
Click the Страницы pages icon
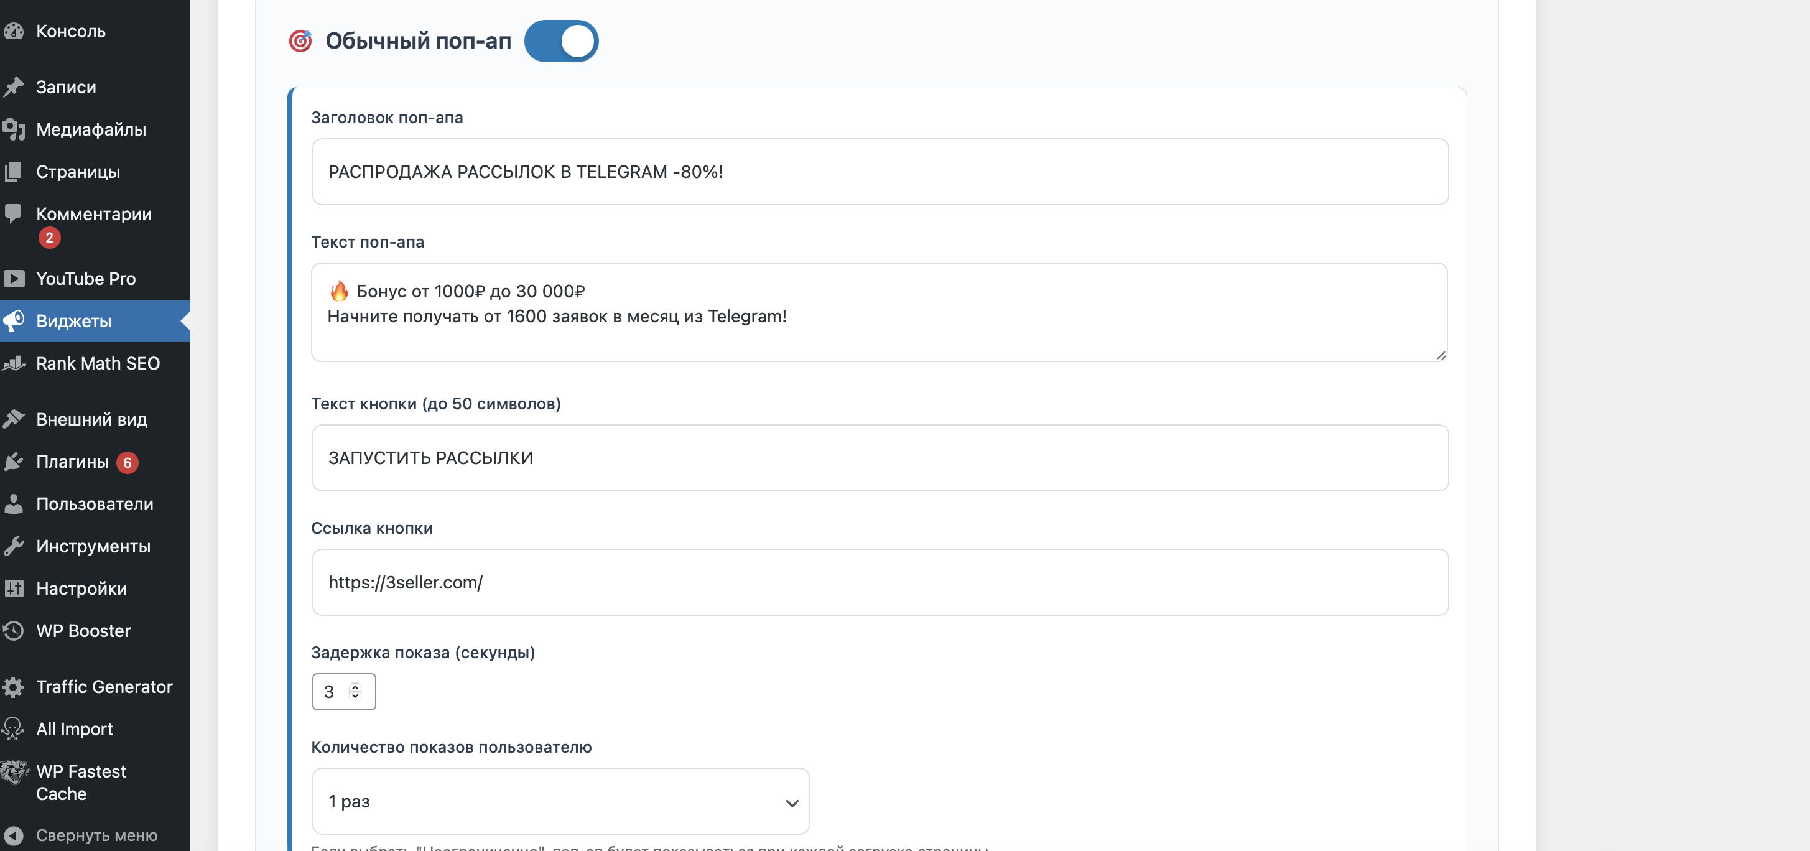click(x=12, y=172)
